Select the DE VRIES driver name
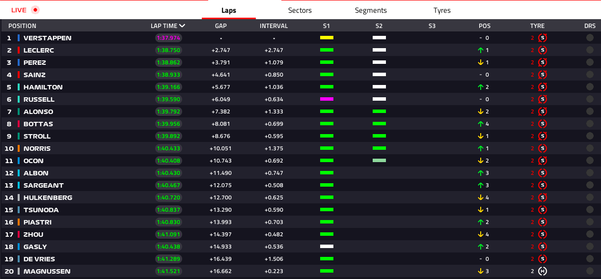The image size is (601, 279). (39, 259)
